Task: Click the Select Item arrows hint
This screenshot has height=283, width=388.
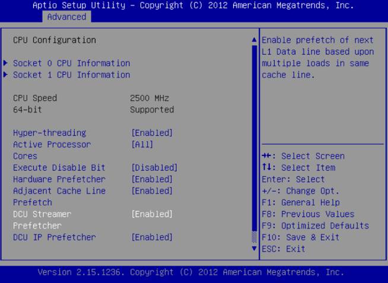Action: (298, 168)
